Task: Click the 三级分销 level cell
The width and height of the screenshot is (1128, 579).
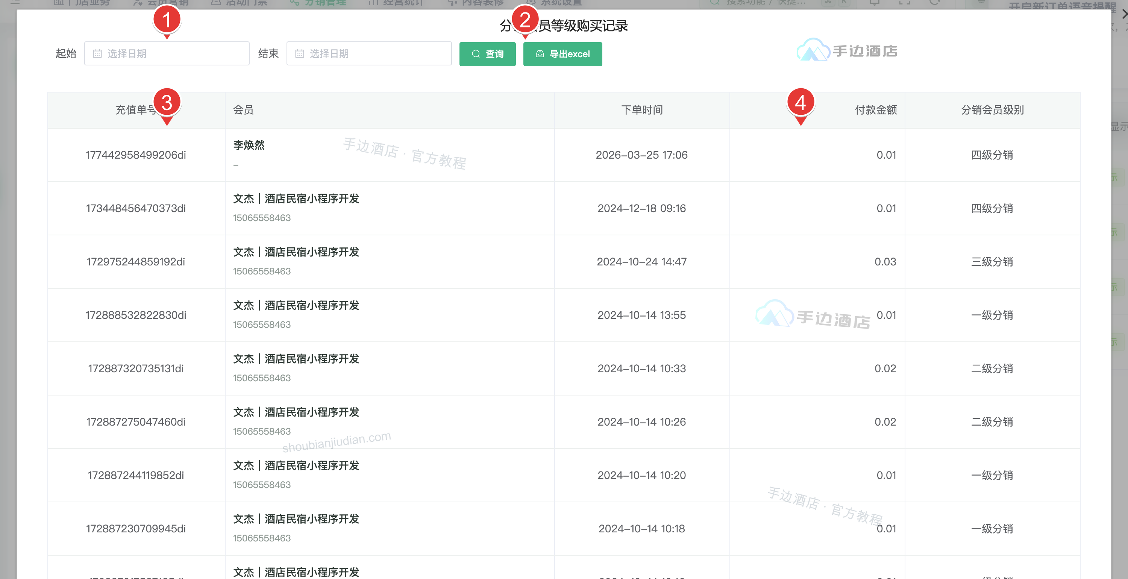Action: [992, 262]
